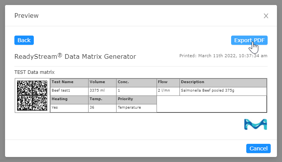The image size is (282, 162).
Task: Click the data matrix barcode image
Action: point(32,95)
